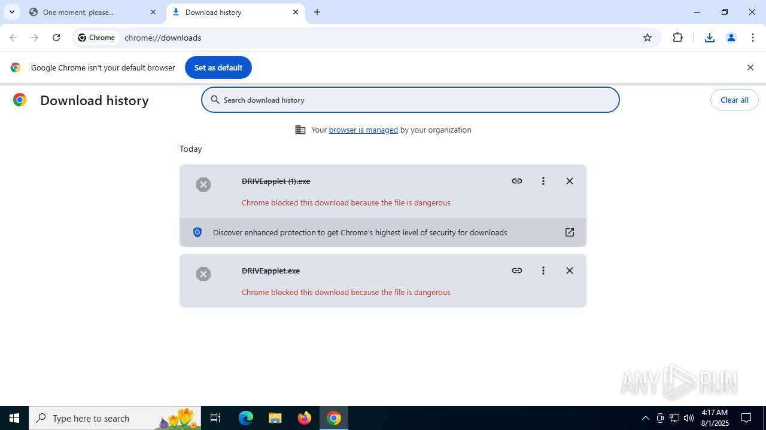Click blocked file icon beside DRIVEapplet.exe
Image resolution: width=766 pixels, height=430 pixels.
click(203, 274)
